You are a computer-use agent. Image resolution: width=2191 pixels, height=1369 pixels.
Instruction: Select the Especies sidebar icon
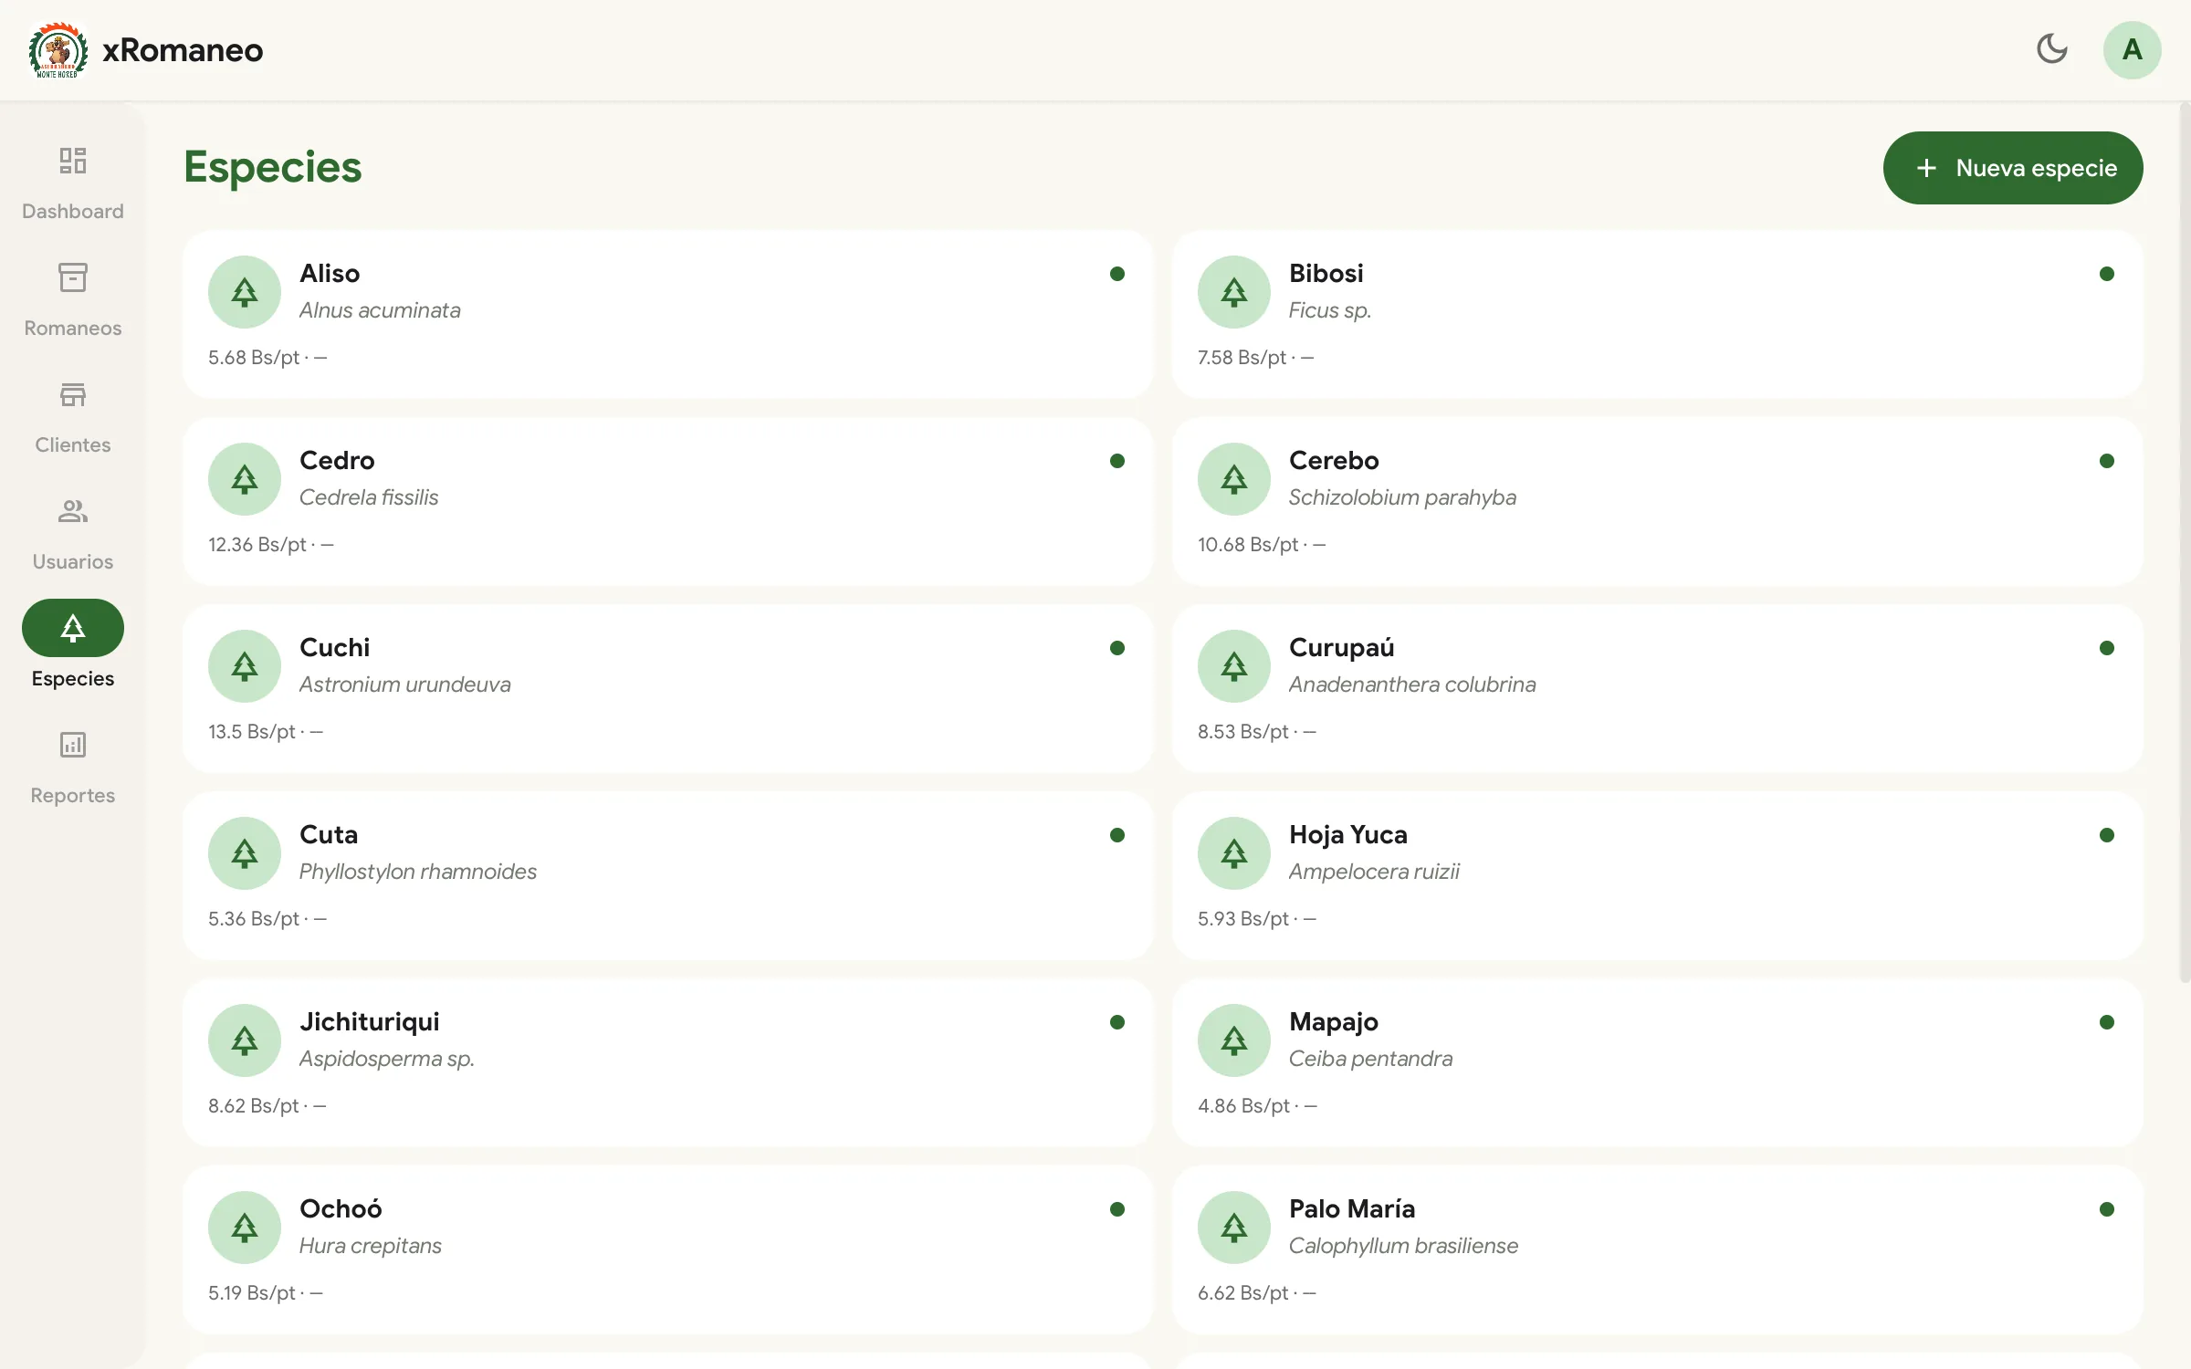click(x=73, y=628)
